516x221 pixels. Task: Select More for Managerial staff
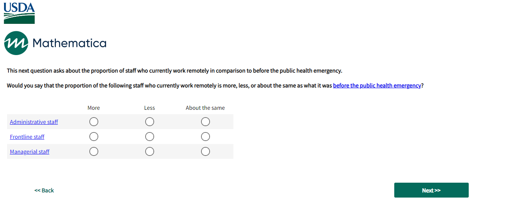[94, 152]
